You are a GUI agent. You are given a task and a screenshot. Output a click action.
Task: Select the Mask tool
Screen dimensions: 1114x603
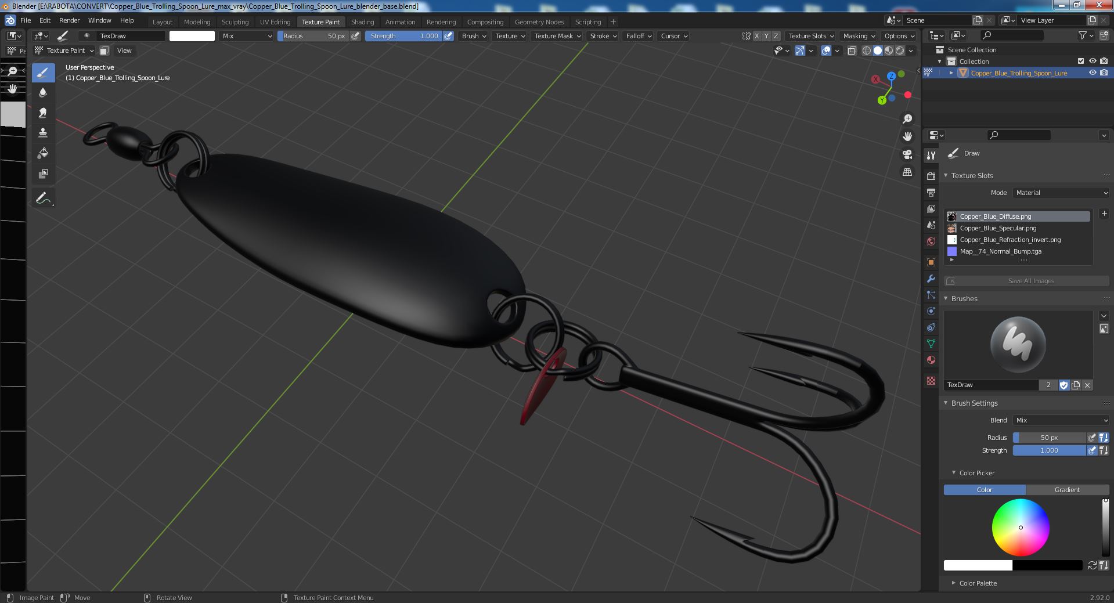(43, 174)
